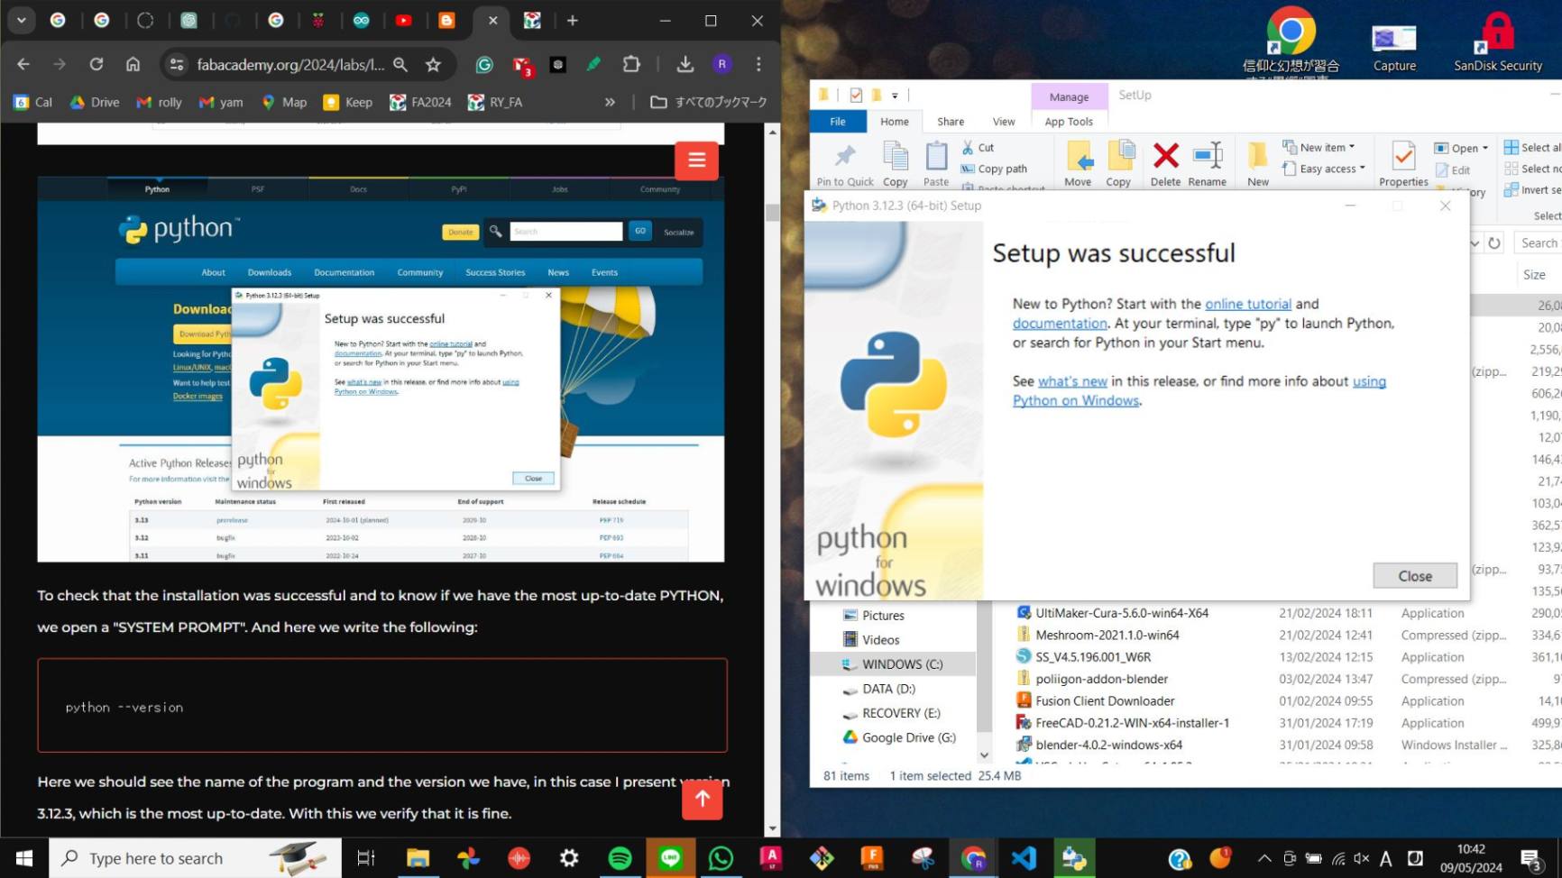The width and height of the screenshot is (1562, 878).
Task: Open Chrome Extensions puzzle icon
Action: 631,64
